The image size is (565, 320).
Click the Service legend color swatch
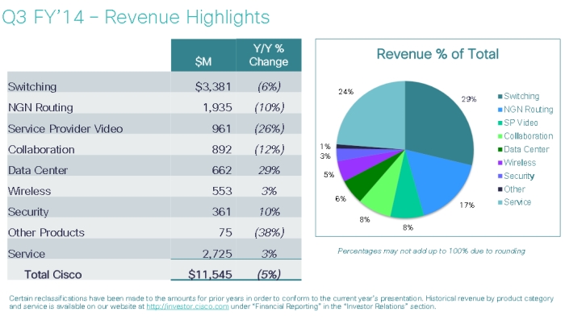(500, 202)
